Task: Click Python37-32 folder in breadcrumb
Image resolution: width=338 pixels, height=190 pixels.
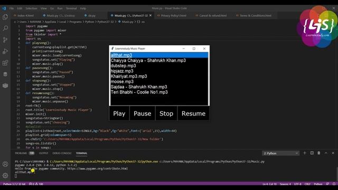Action: click(x=106, y=22)
